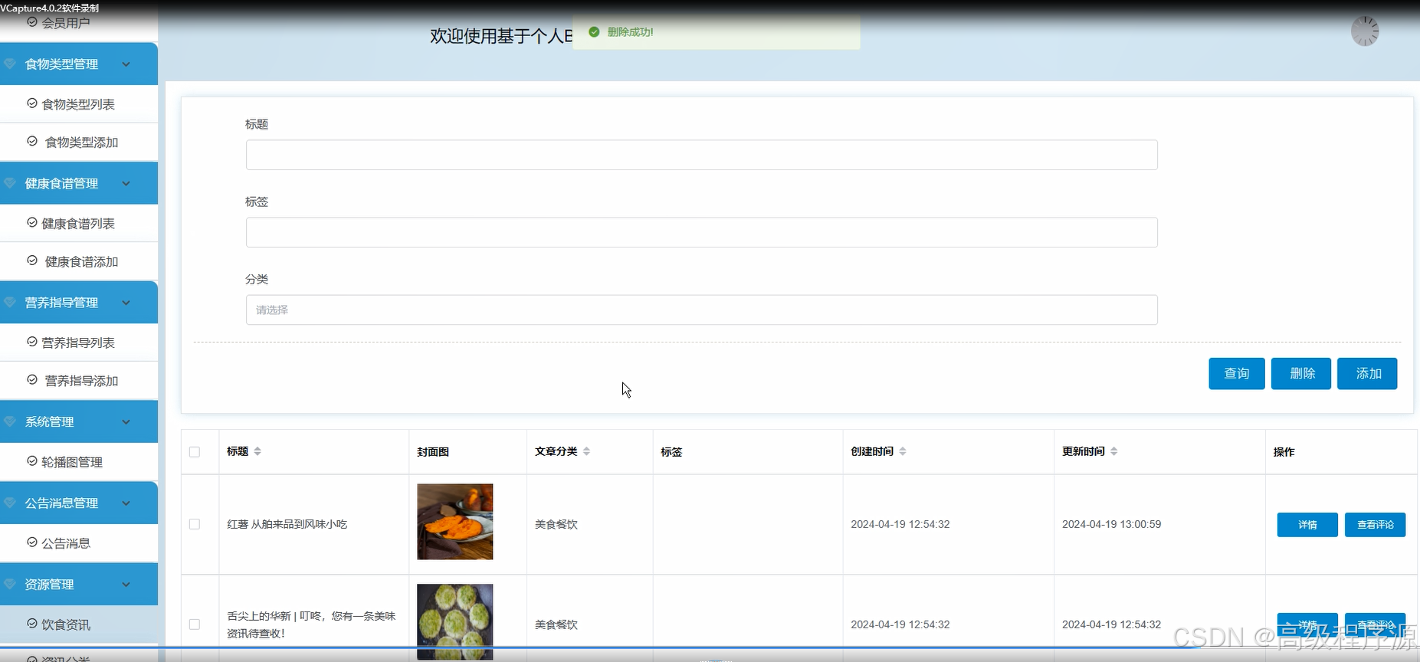Sort table by 文章分类 column arrows

click(586, 451)
